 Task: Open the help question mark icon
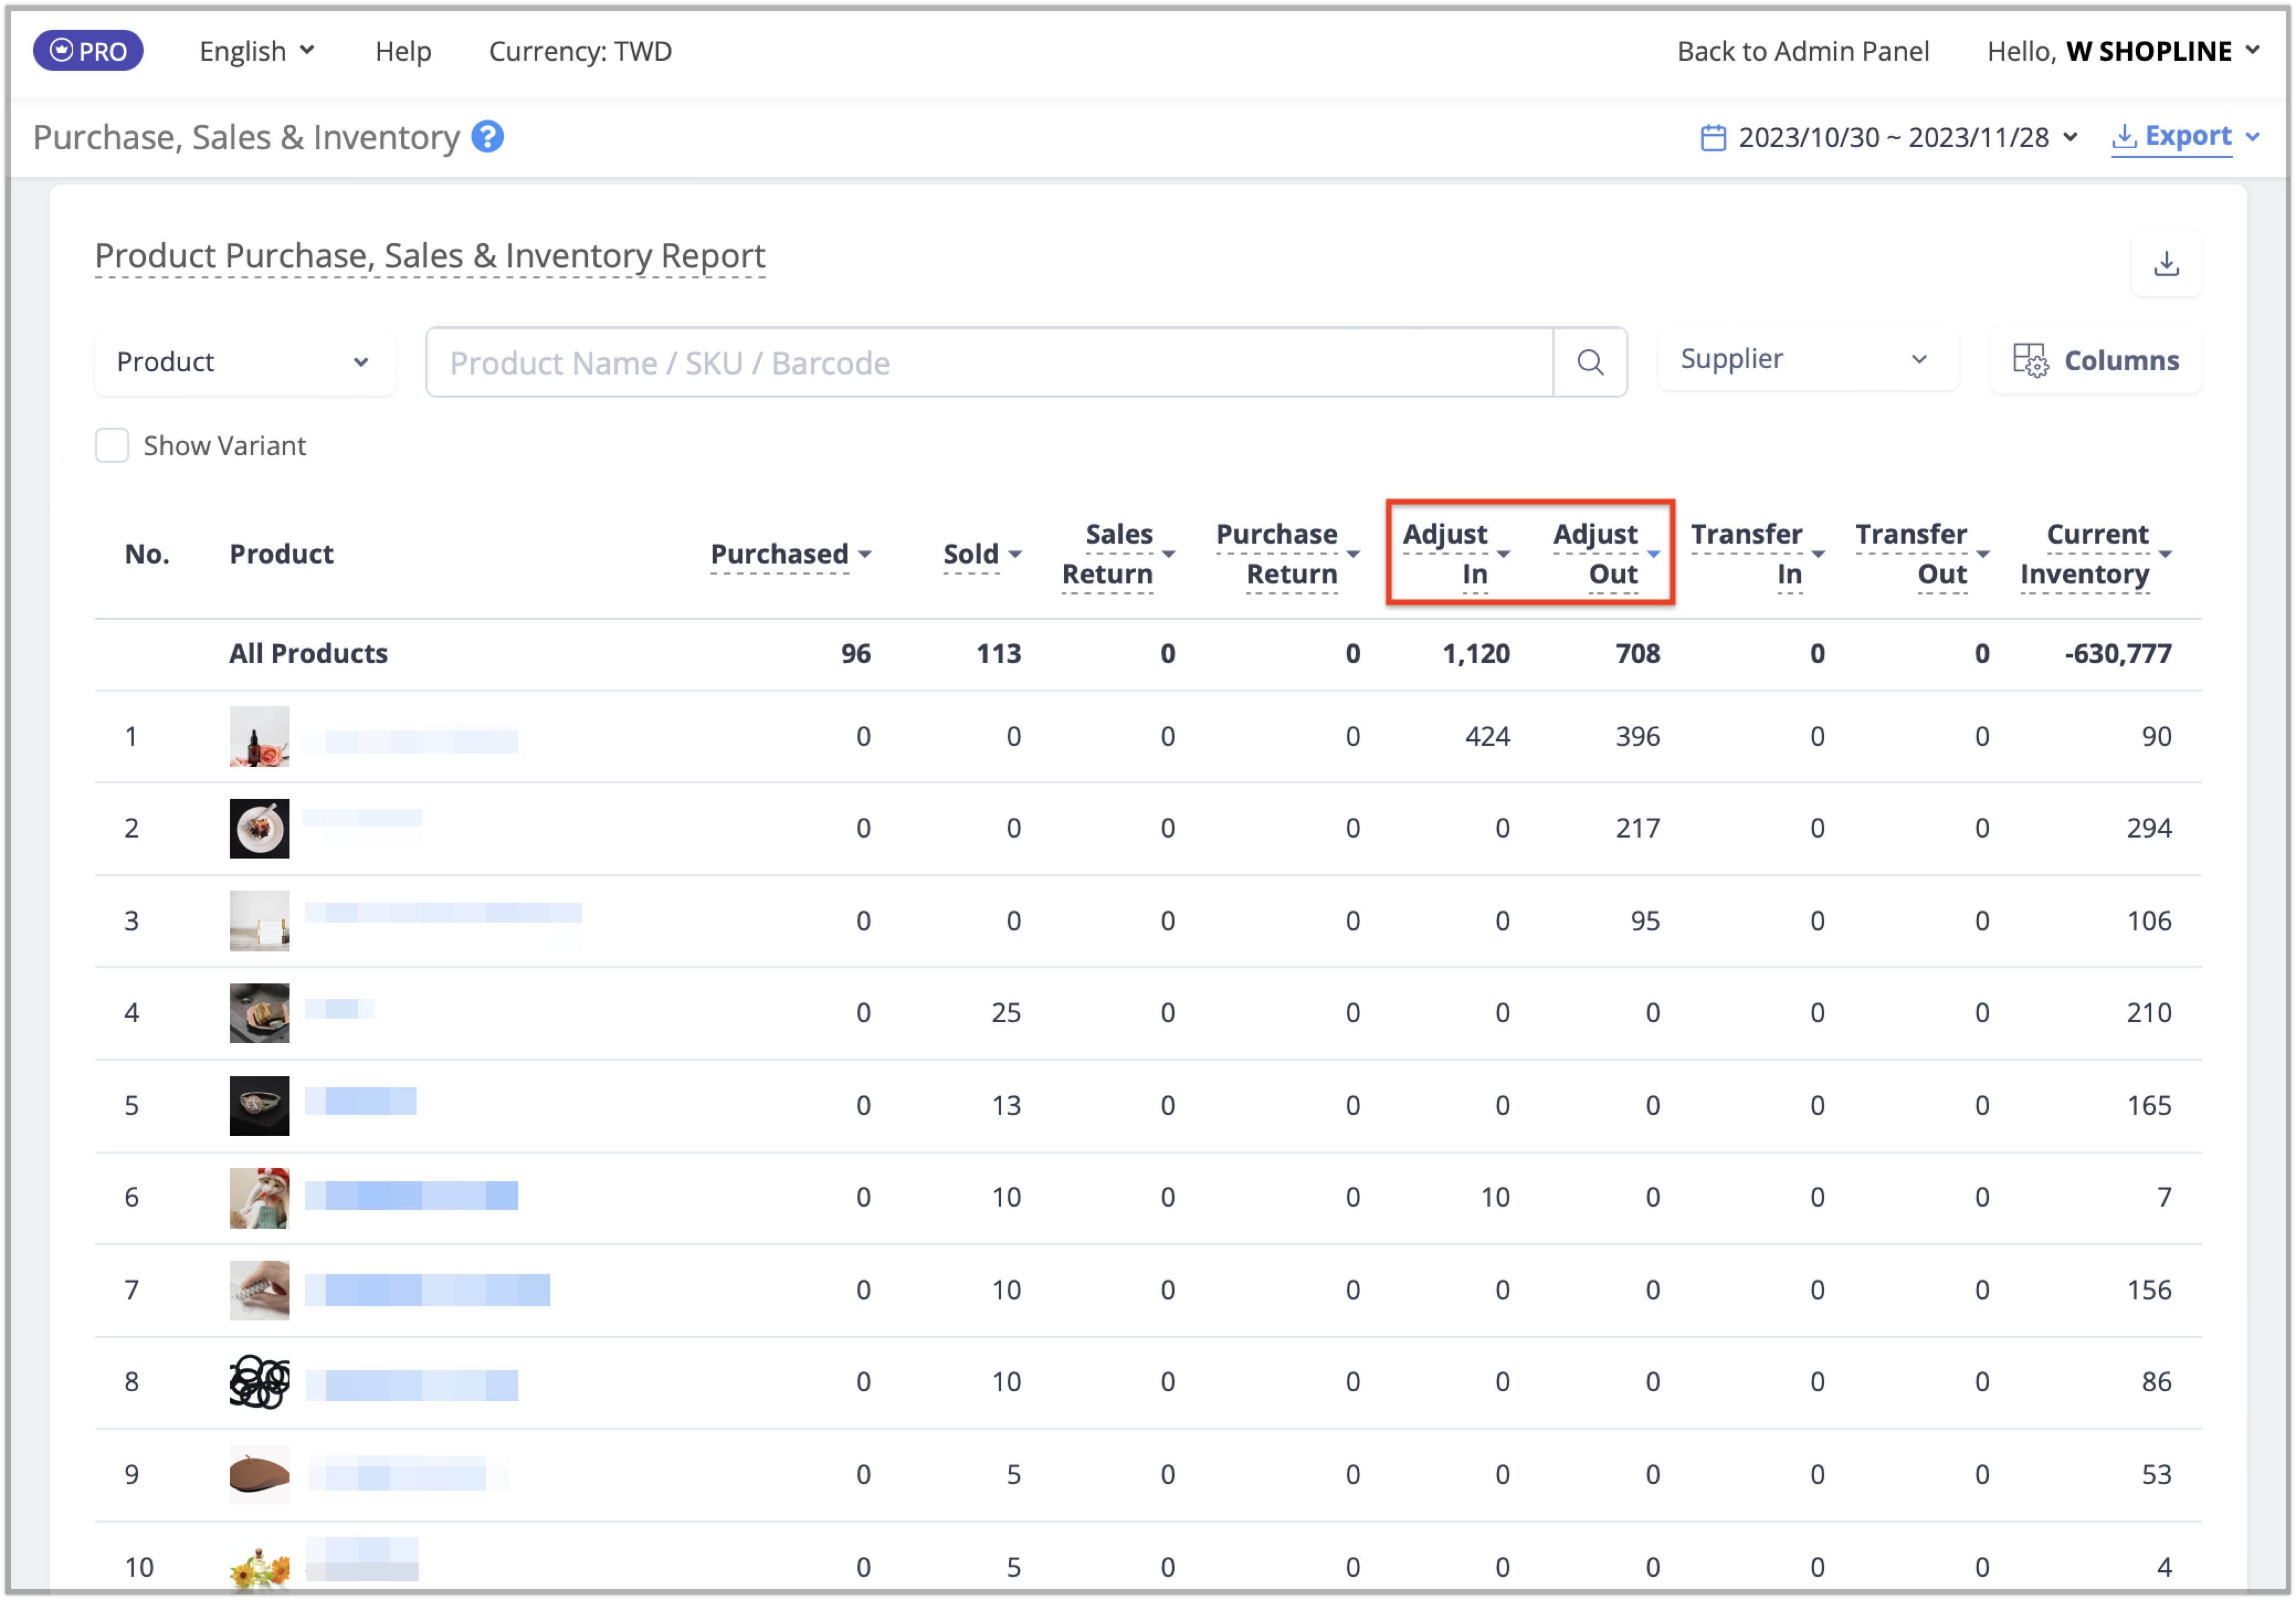click(488, 137)
